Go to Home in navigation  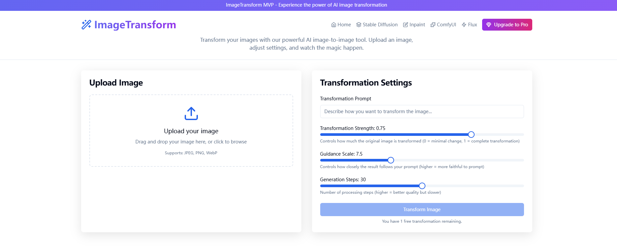tap(341, 25)
